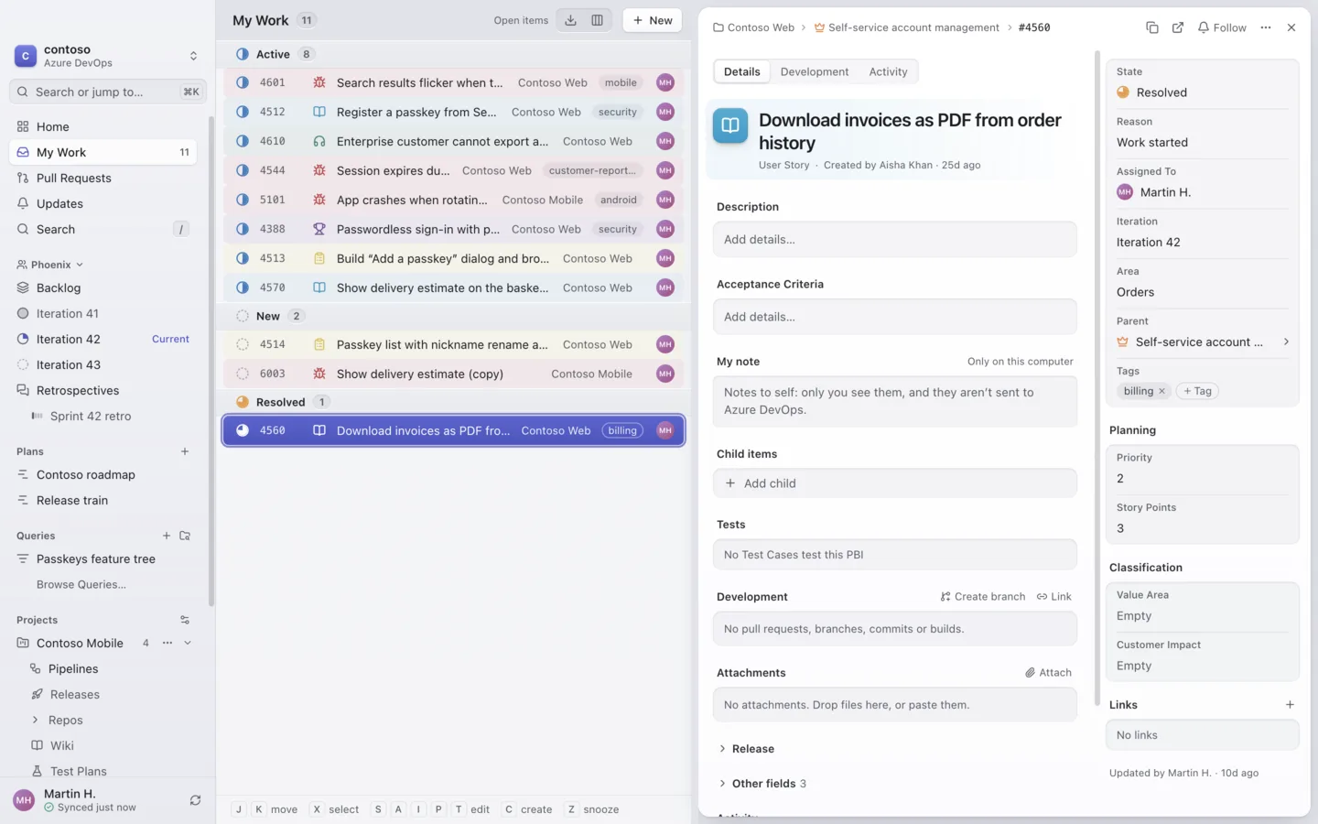Viewport: 1318px width, 824px height.
Task: Click the download icon beside Open items
Action: pos(570,20)
